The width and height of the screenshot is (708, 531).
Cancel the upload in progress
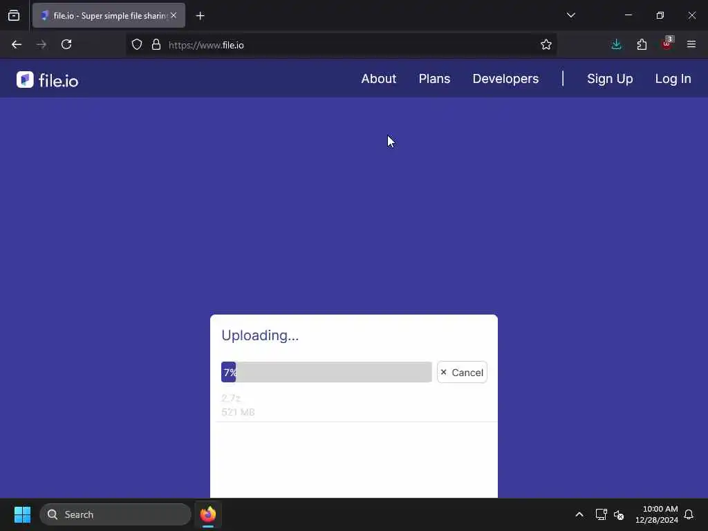pyautogui.click(x=462, y=373)
